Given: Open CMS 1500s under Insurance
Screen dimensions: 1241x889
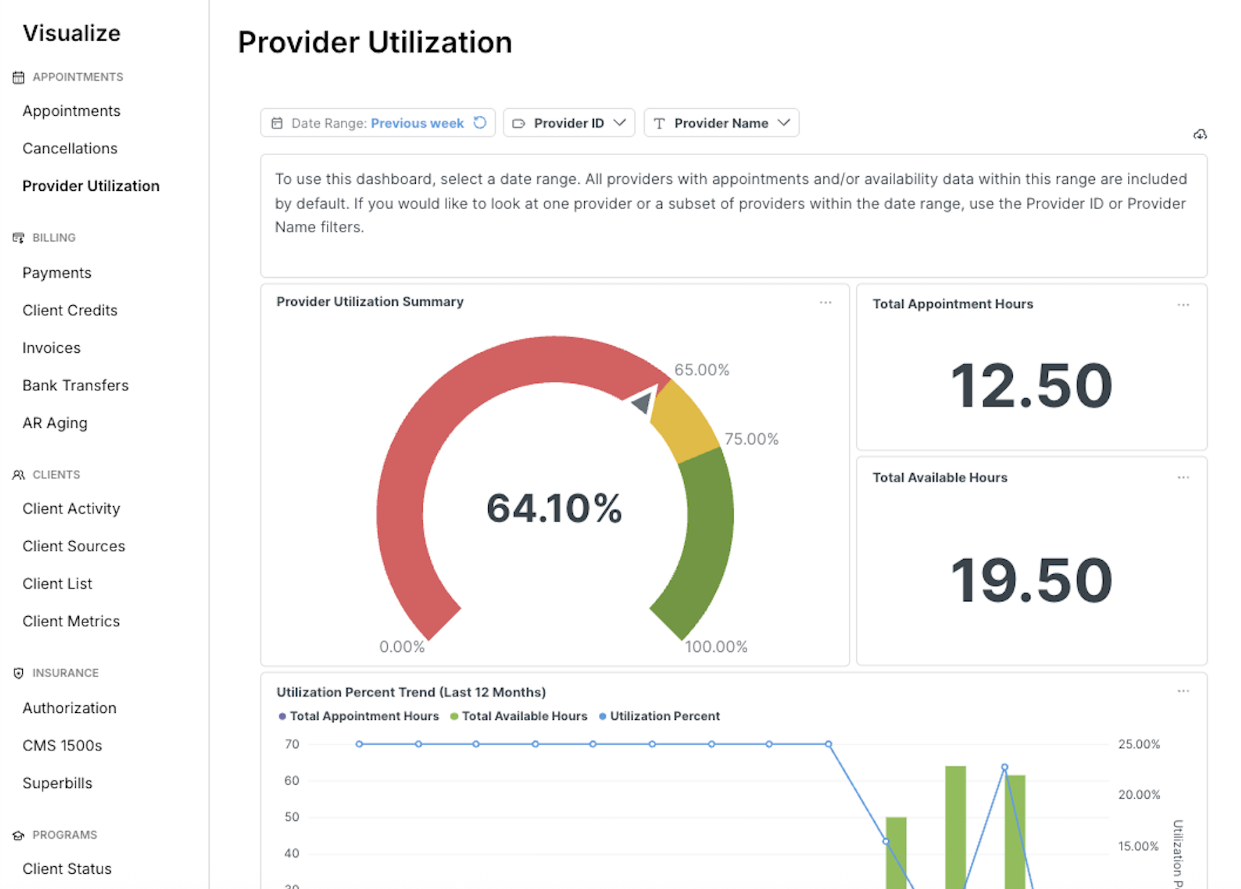Looking at the screenshot, I should [62, 745].
